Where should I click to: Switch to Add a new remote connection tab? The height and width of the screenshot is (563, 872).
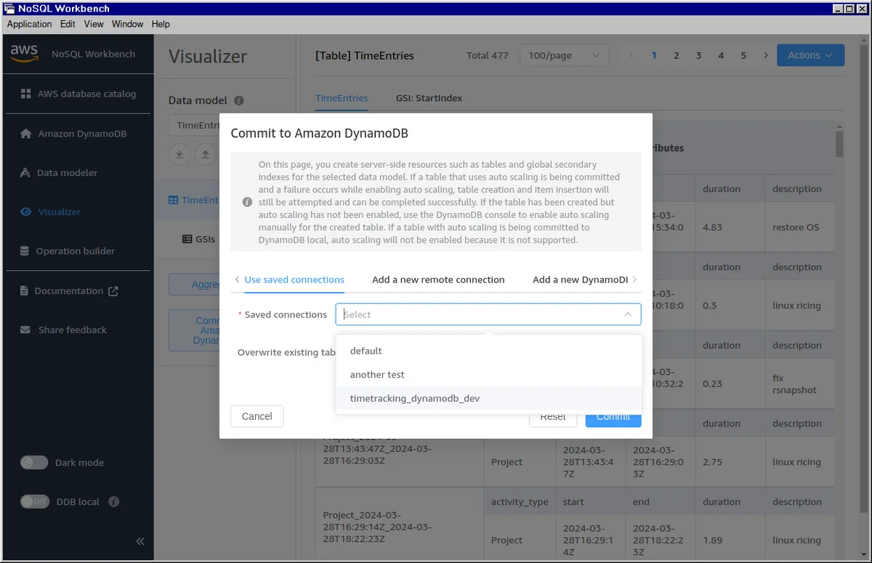tap(438, 280)
